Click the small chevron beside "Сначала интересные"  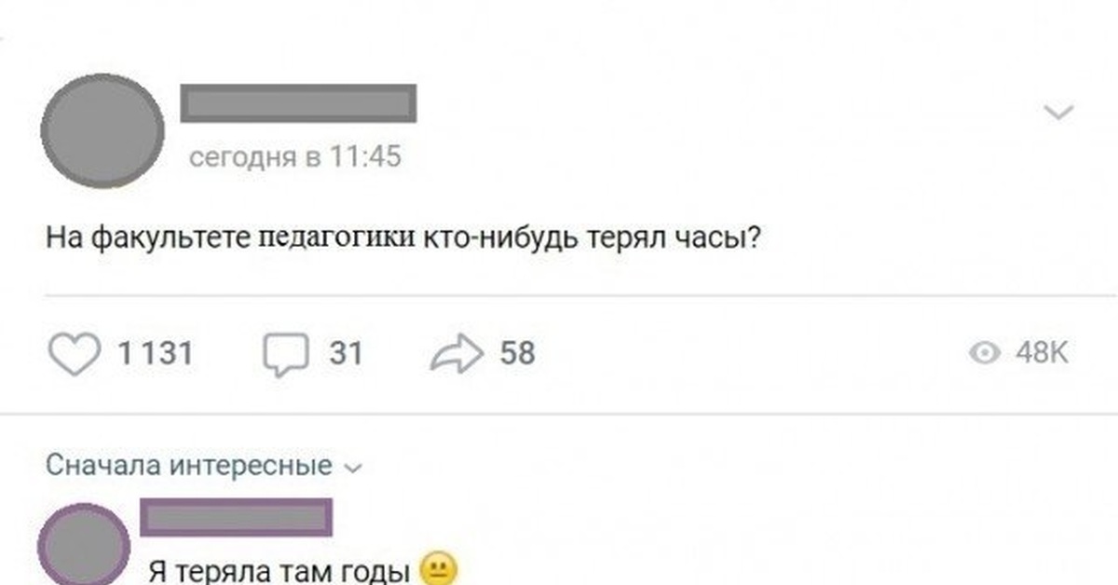[x=351, y=467]
